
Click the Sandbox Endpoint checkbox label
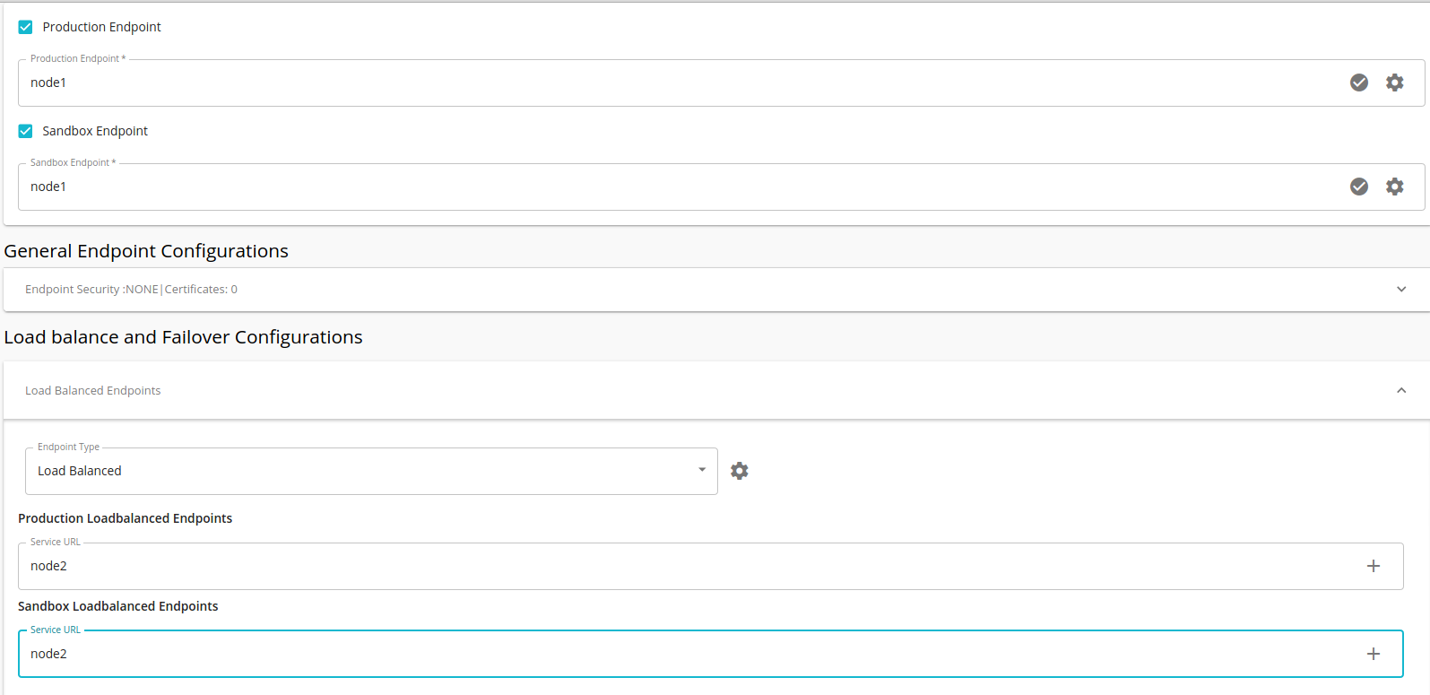[x=95, y=131]
